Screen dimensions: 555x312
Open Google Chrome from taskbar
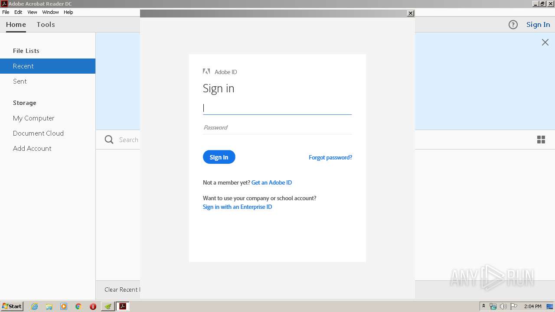(78, 306)
